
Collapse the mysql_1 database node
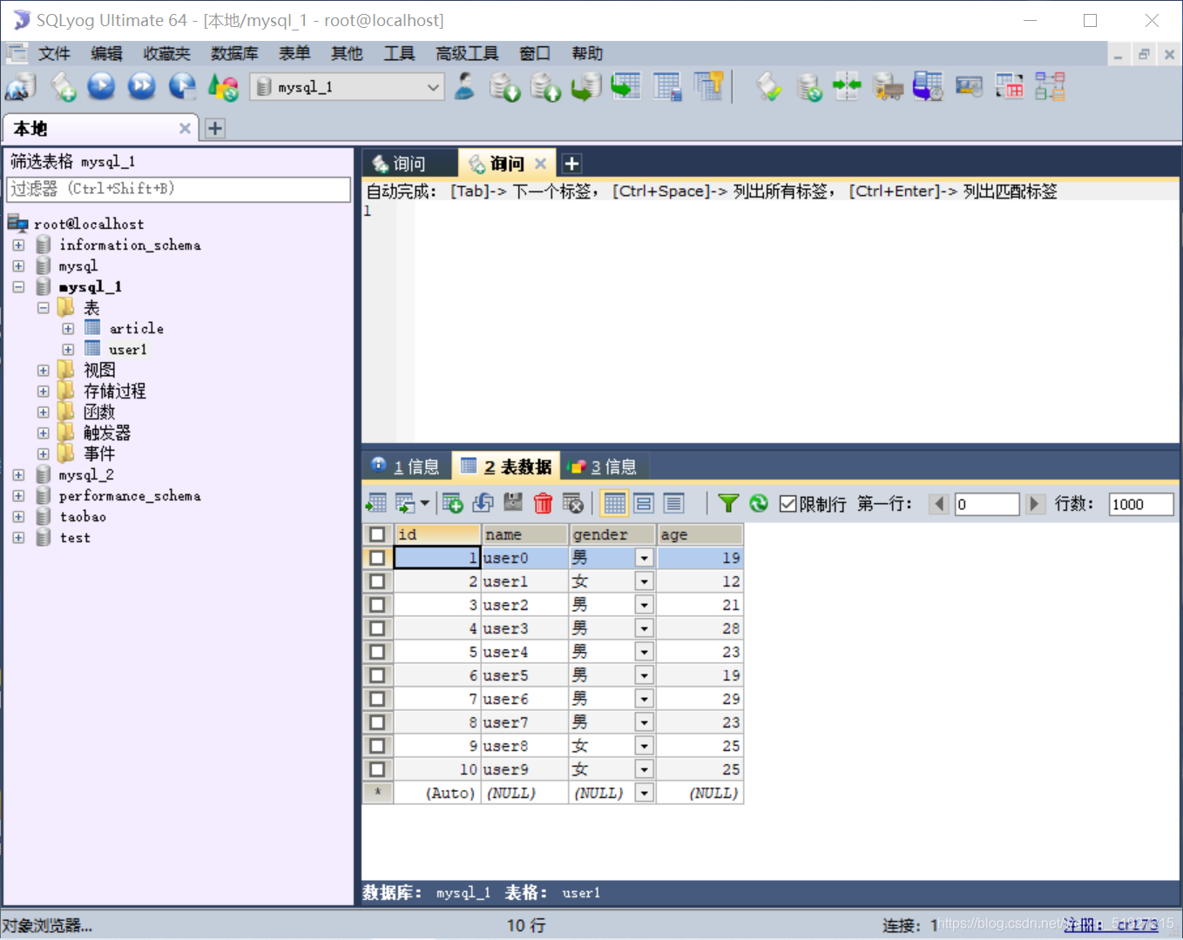[18, 287]
